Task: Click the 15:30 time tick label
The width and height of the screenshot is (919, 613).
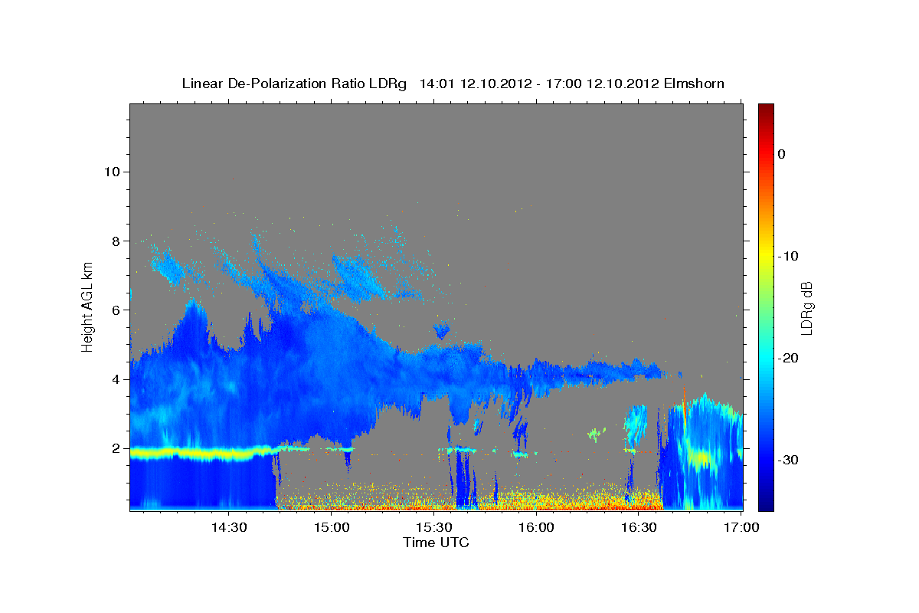Action: 433,527
